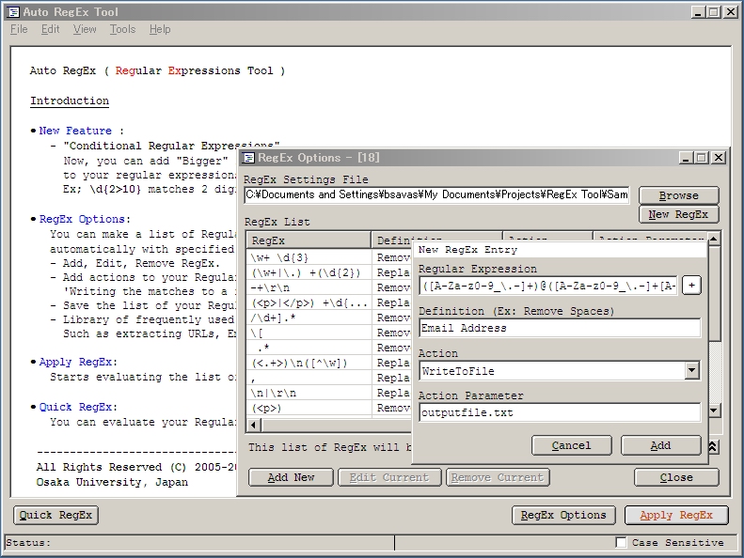Maximize the RegEx Options dialog
Image resolution: width=744 pixels, height=558 pixels.
pos(702,158)
